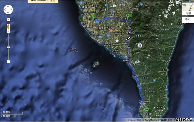Image resolution: width=194 pixels, height=122 pixels.
Task: Click the green marker A at route start
Action: point(147,110)
